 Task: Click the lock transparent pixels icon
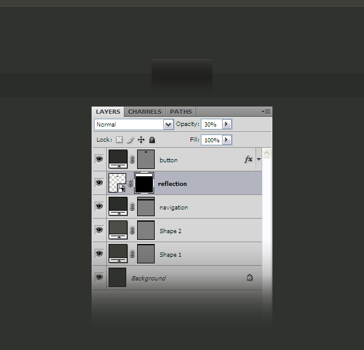120,140
